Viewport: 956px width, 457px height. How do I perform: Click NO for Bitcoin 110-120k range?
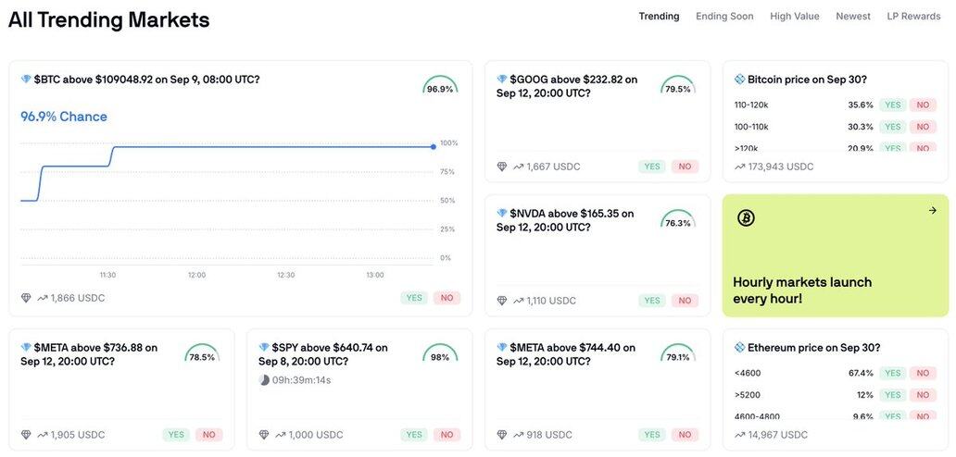[923, 105]
